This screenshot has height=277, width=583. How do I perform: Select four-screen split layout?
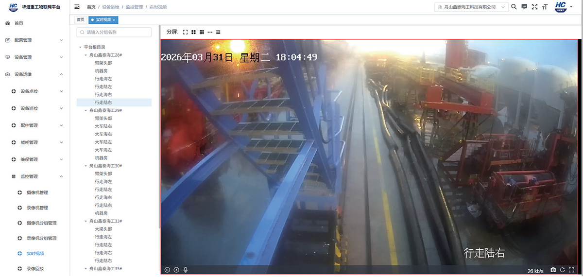193,32
